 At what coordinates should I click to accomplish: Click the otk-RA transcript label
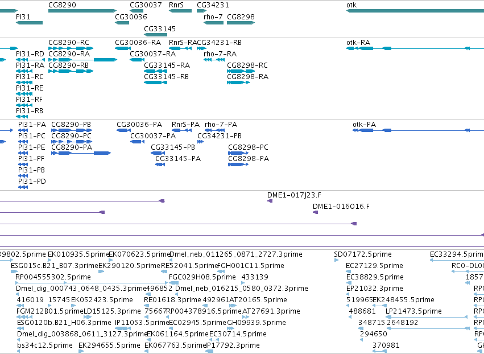click(x=358, y=42)
